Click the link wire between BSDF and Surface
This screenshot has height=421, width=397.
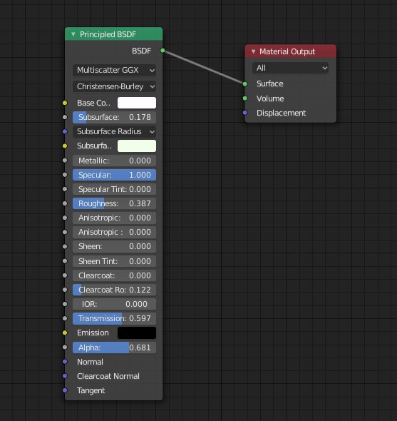(x=204, y=67)
